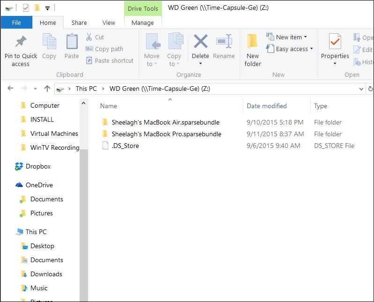This screenshot has height=302, width=374.
Task: Click the Open icon in Open group
Action: coord(357,37)
